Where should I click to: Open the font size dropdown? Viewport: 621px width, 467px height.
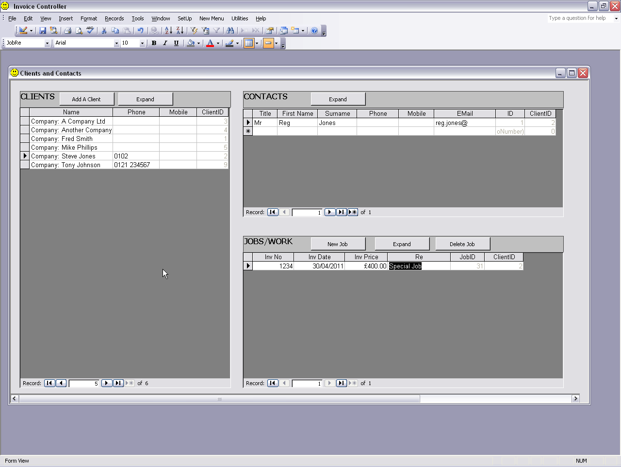pos(142,43)
